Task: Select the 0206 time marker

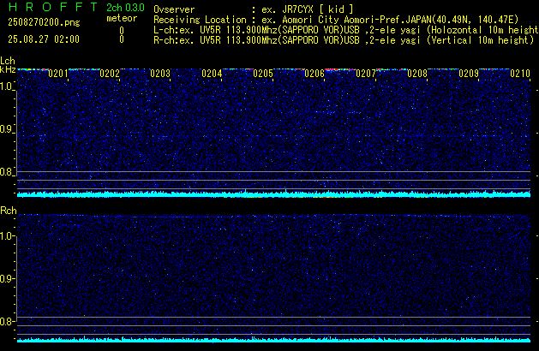Action: (x=314, y=74)
